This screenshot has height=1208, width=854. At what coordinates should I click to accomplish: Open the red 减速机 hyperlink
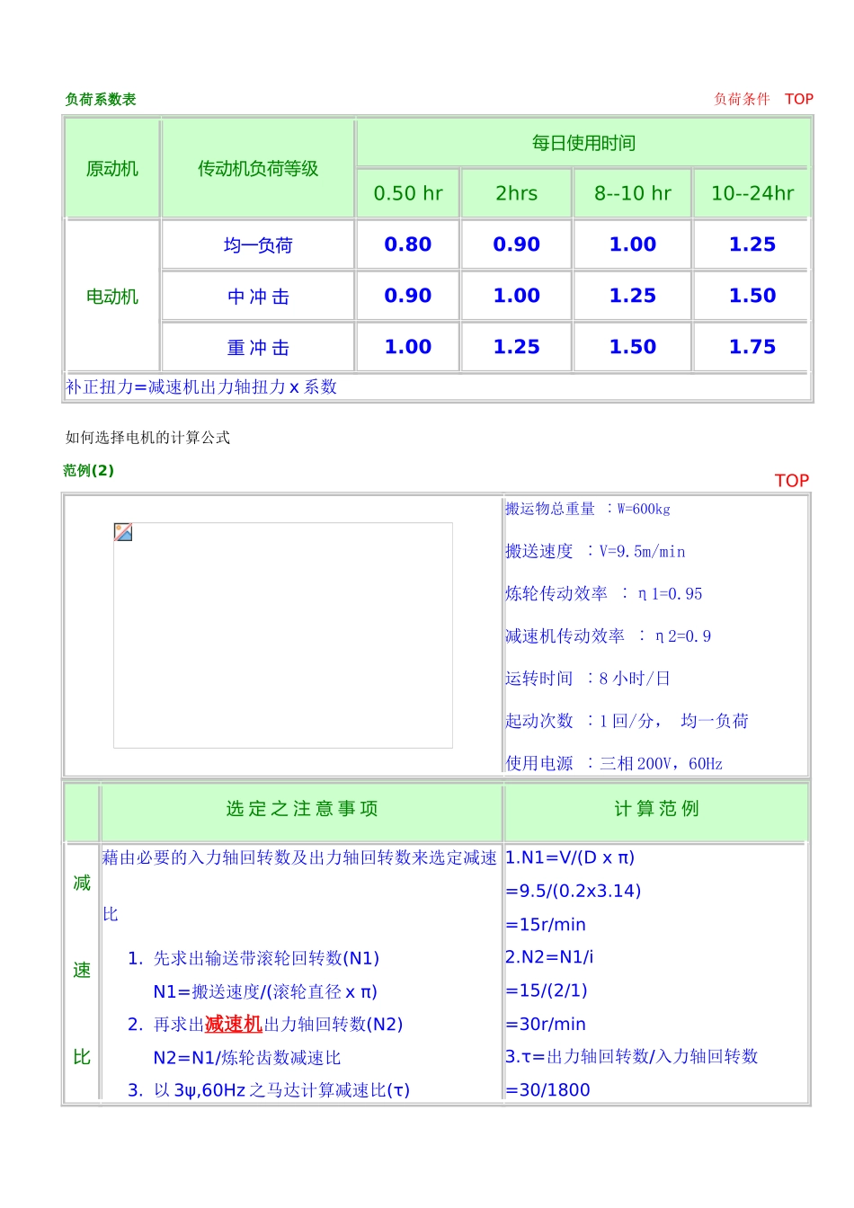coord(234,1024)
